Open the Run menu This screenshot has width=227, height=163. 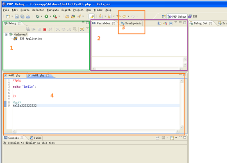coord(89,10)
